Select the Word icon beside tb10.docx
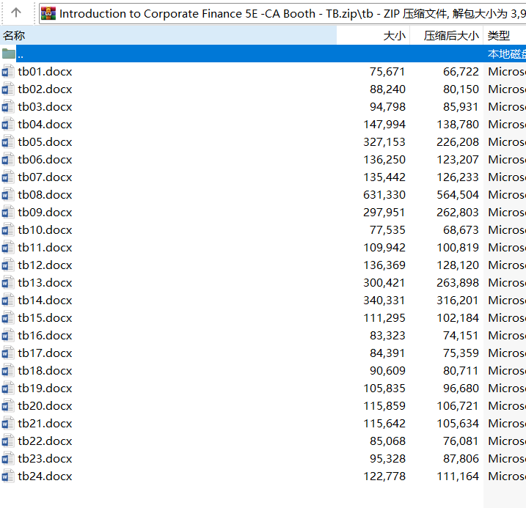The width and height of the screenshot is (526, 508). coord(8,230)
